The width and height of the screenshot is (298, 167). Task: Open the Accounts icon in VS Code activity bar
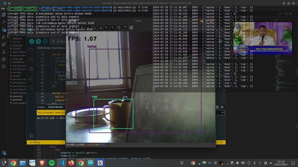[x=4, y=153]
